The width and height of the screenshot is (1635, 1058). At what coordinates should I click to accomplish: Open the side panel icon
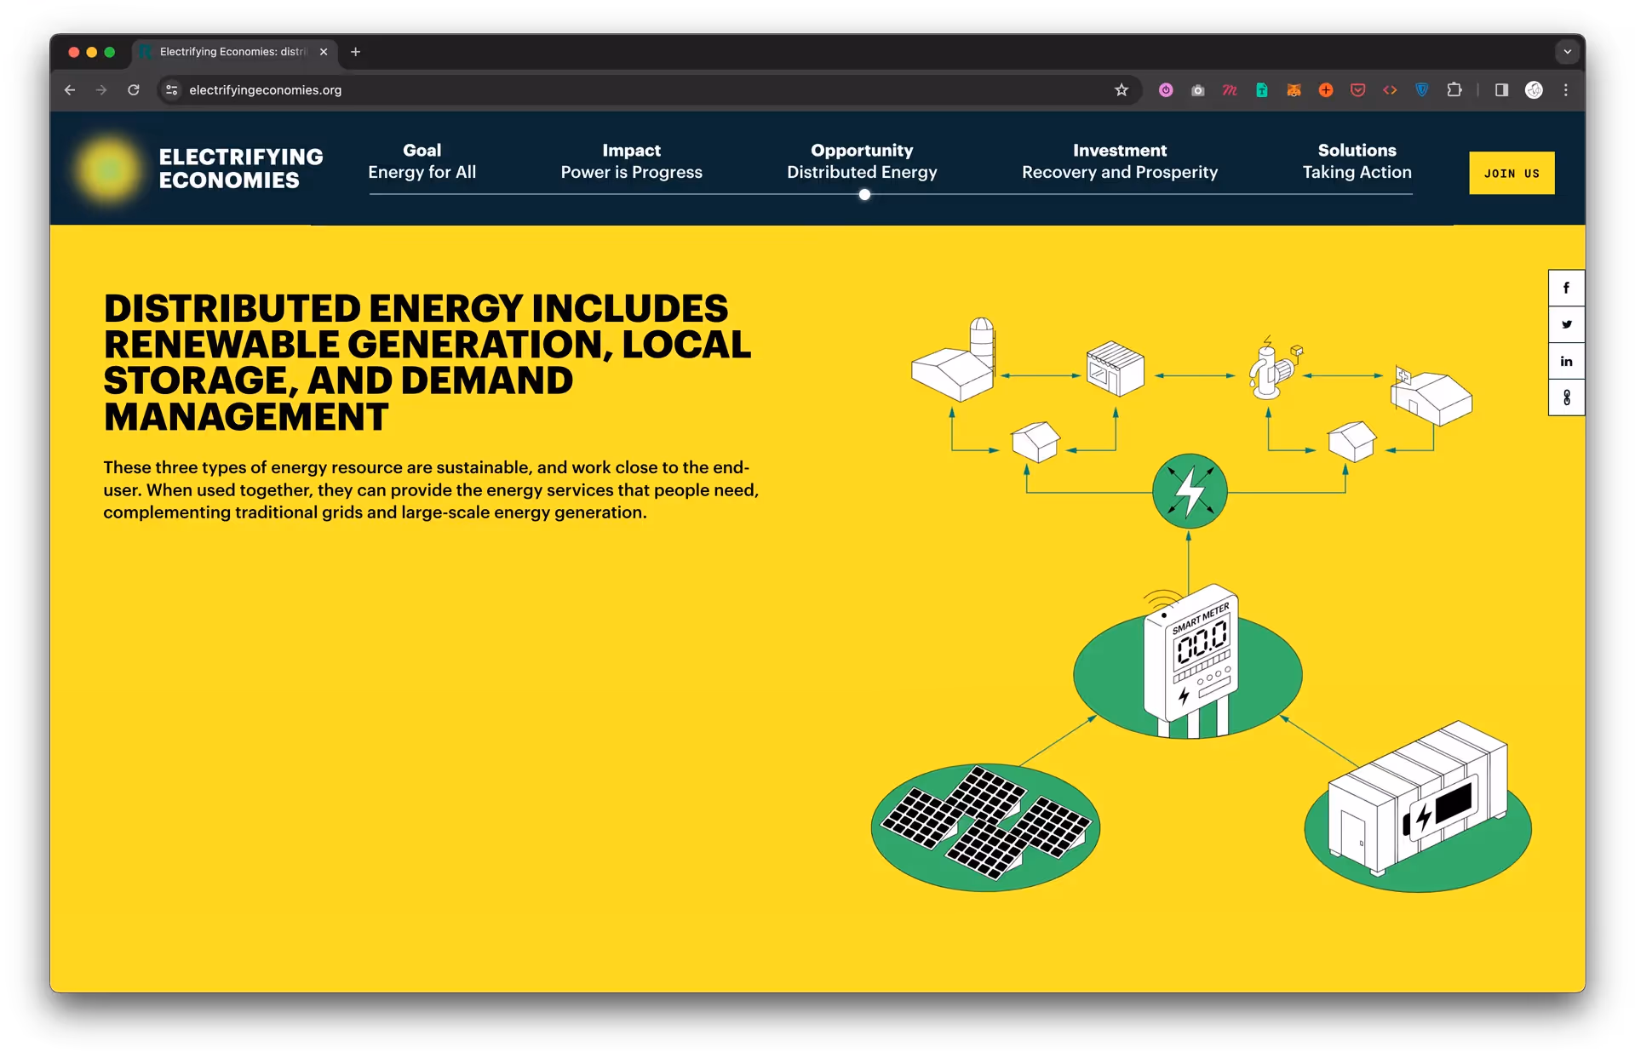[1501, 90]
